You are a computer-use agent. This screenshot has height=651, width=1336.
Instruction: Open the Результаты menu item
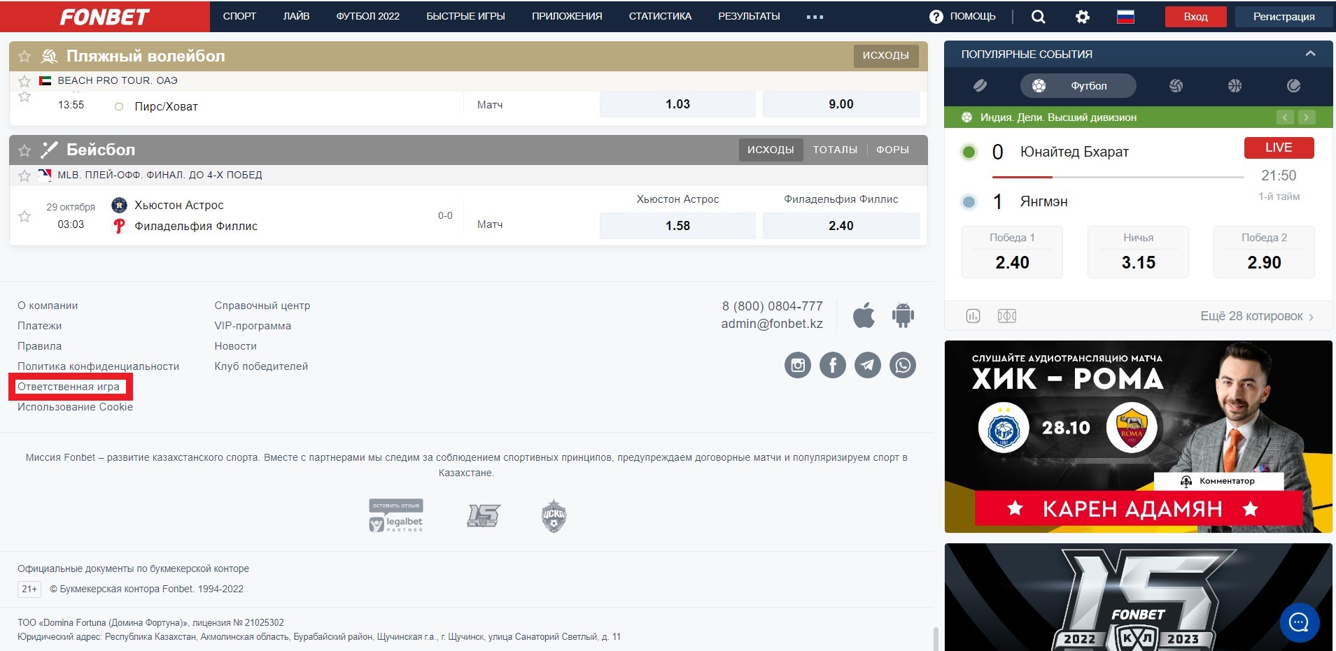point(749,16)
